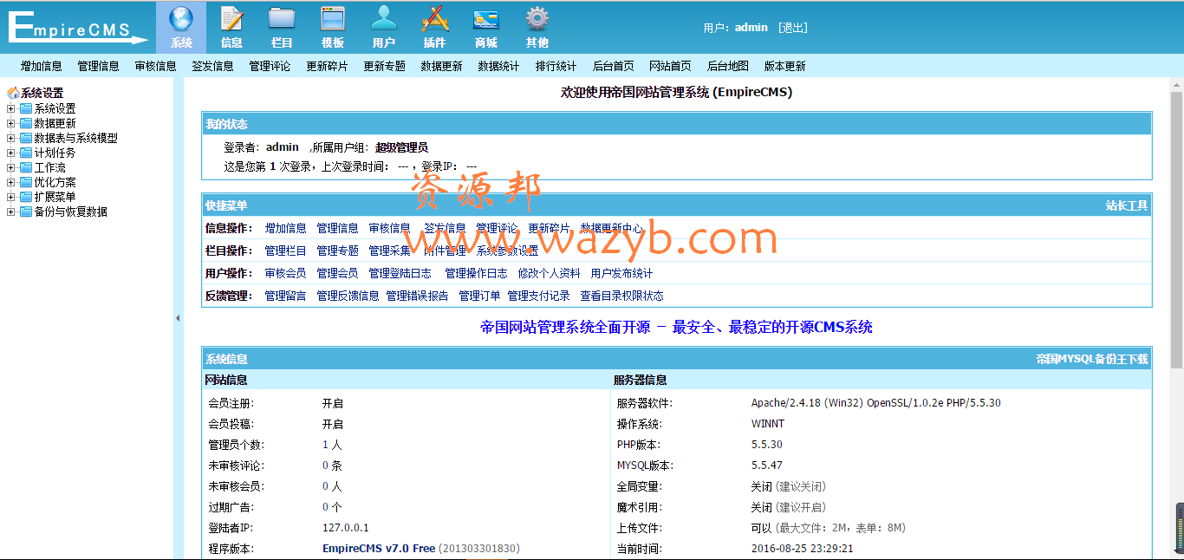Open the 商城 shop icon in top navigation
This screenshot has height=560, width=1184.
pyautogui.click(x=486, y=18)
